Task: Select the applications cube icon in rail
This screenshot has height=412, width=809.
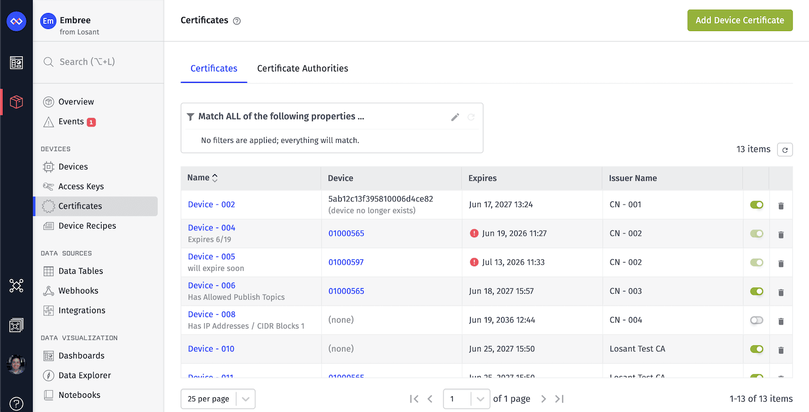Action: (16, 102)
